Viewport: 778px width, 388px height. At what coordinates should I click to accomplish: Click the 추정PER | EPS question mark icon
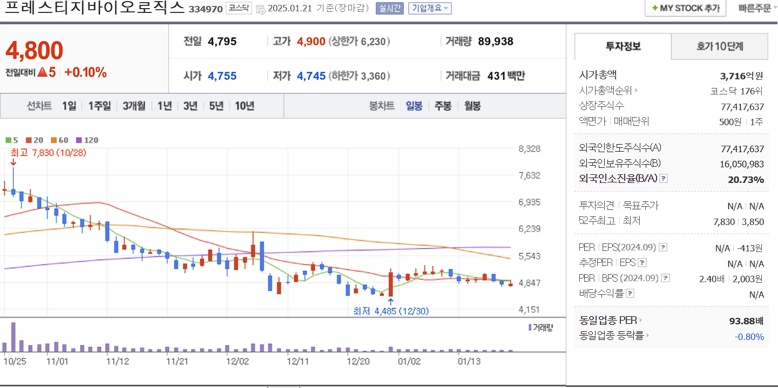[642, 263]
